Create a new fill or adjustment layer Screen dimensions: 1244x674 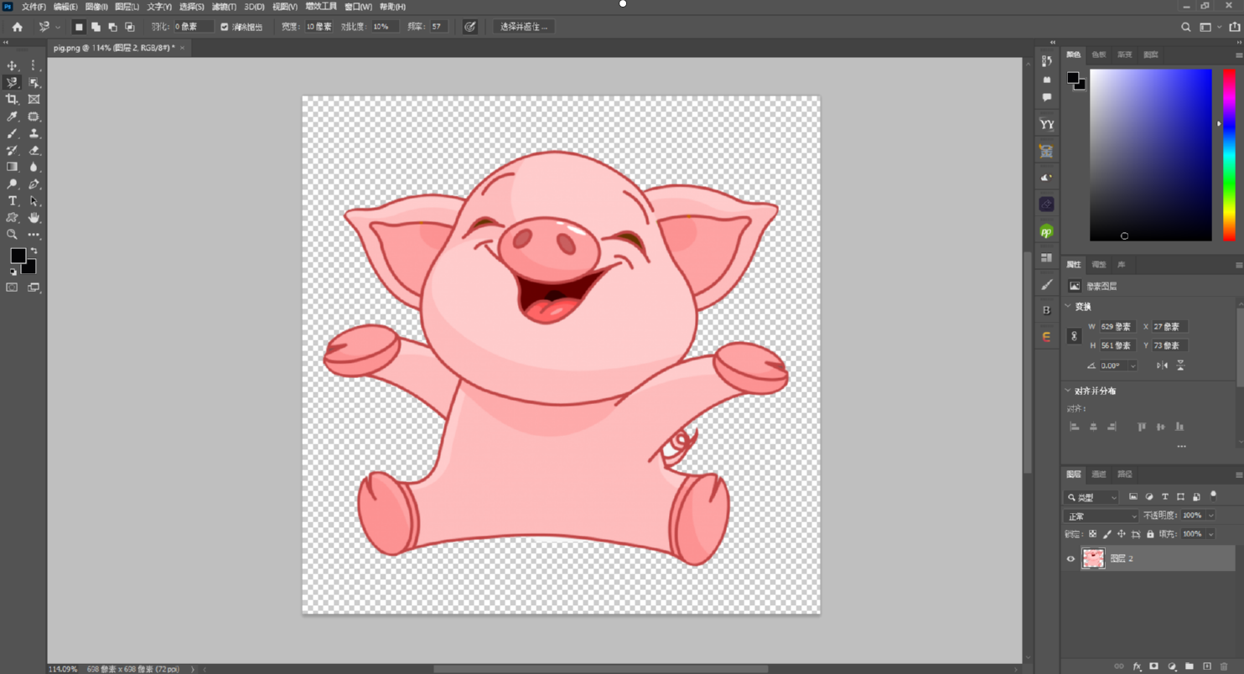click(1172, 666)
